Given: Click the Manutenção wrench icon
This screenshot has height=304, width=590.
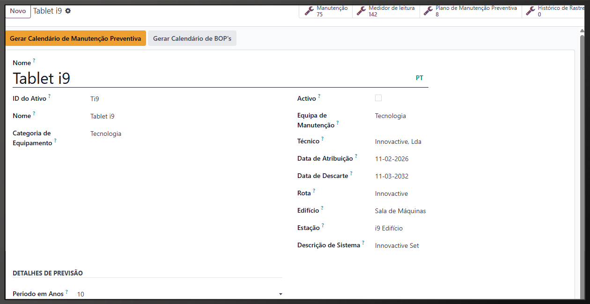Looking at the screenshot, I should [x=310, y=11].
